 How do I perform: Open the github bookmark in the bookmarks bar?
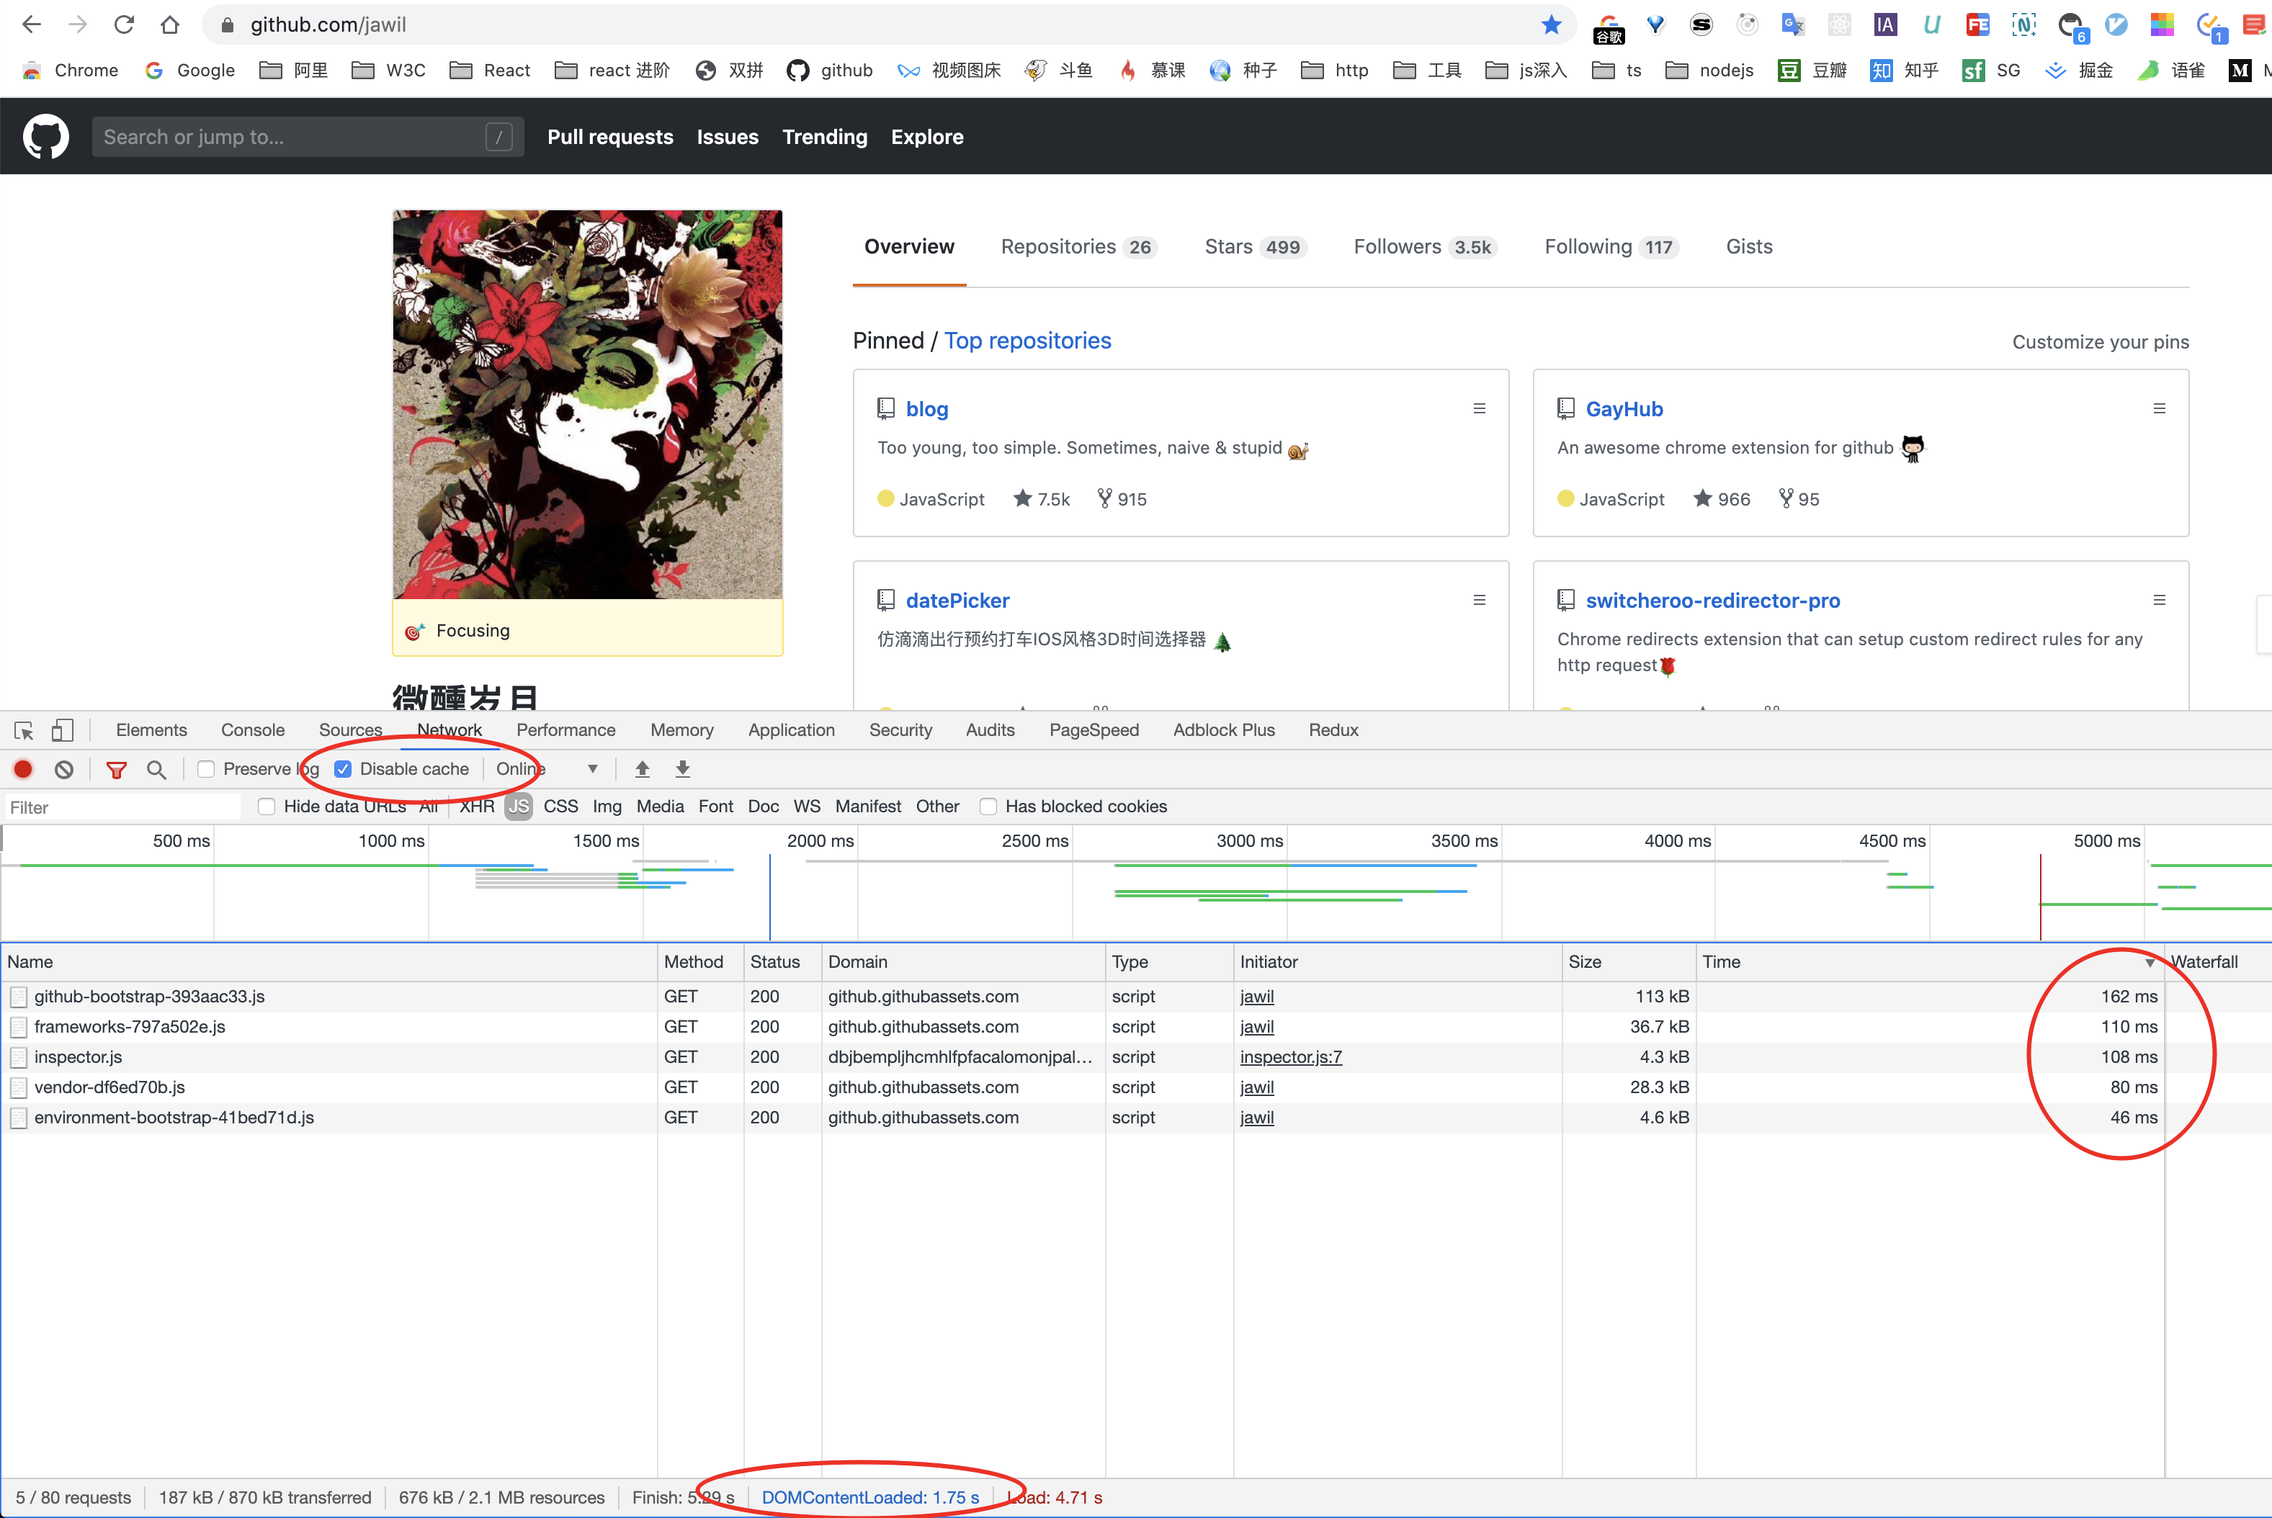click(829, 71)
